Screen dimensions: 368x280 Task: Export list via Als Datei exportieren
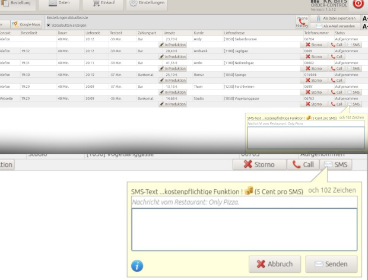tap(337, 19)
